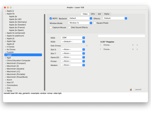Viewport: 151px width, 113px height.
Task: Switch to the Video tab
Action: click(x=85, y=14)
